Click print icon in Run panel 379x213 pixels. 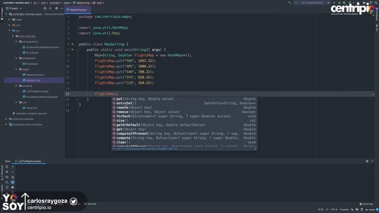12,187
